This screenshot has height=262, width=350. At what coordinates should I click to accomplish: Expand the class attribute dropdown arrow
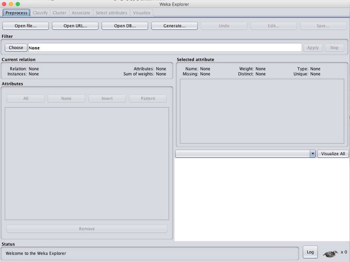pos(313,154)
